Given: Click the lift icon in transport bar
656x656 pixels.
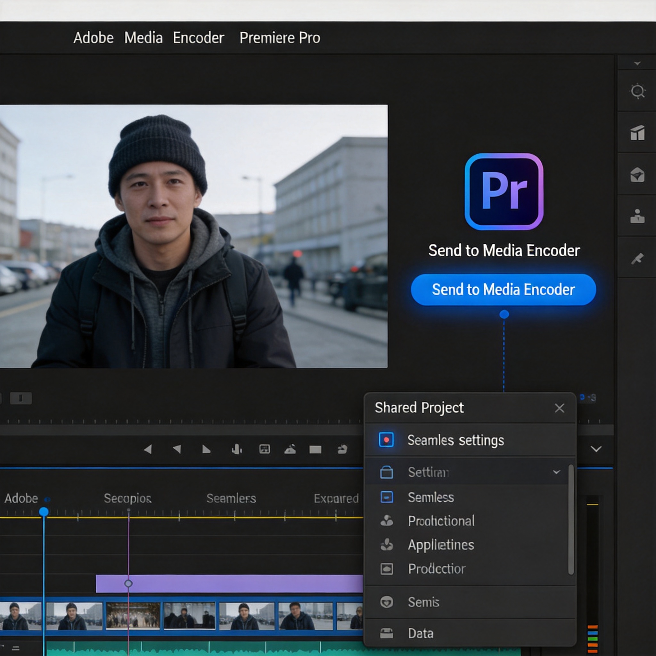Looking at the screenshot, I should tap(290, 449).
